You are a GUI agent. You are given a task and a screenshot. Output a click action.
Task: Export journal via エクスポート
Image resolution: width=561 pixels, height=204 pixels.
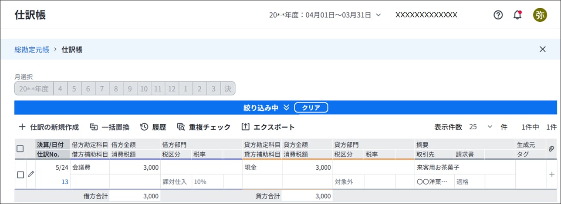(268, 127)
